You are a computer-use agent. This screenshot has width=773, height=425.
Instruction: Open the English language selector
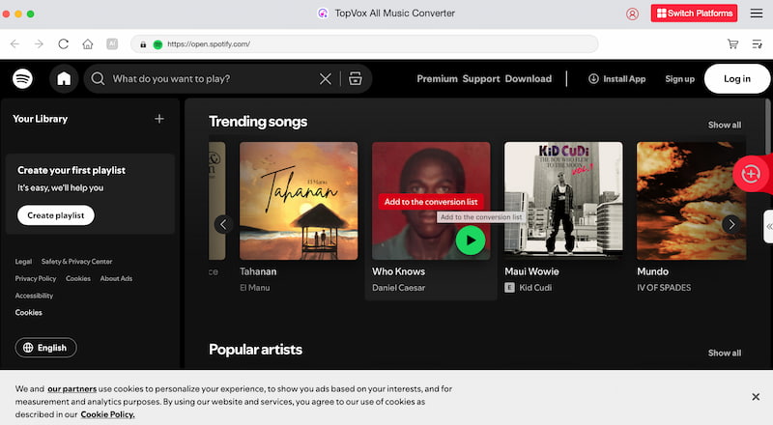point(45,348)
